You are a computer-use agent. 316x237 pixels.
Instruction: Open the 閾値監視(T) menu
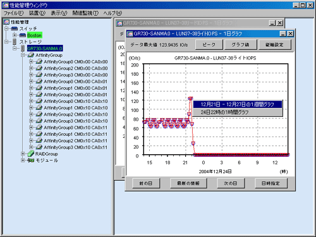point(85,13)
